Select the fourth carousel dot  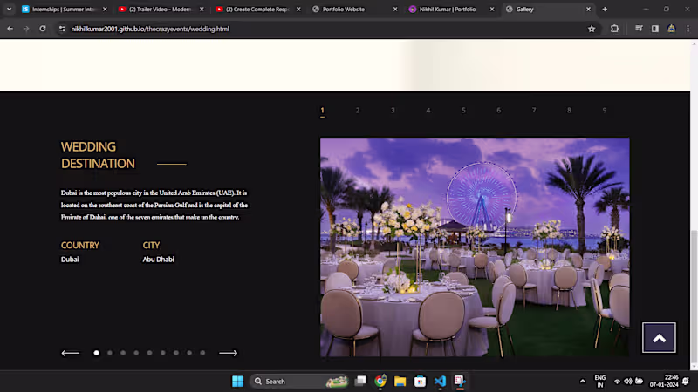(x=136, y=353)
